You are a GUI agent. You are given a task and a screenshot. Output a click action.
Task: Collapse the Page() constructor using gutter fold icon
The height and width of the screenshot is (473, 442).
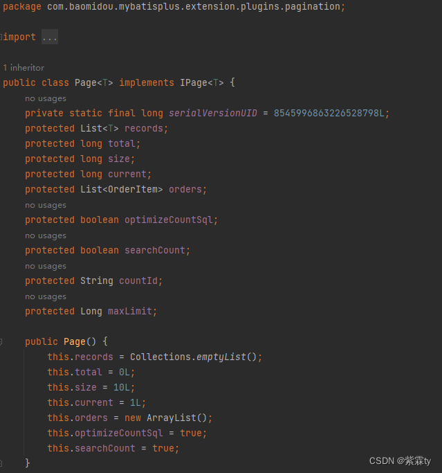click(1, 341)
